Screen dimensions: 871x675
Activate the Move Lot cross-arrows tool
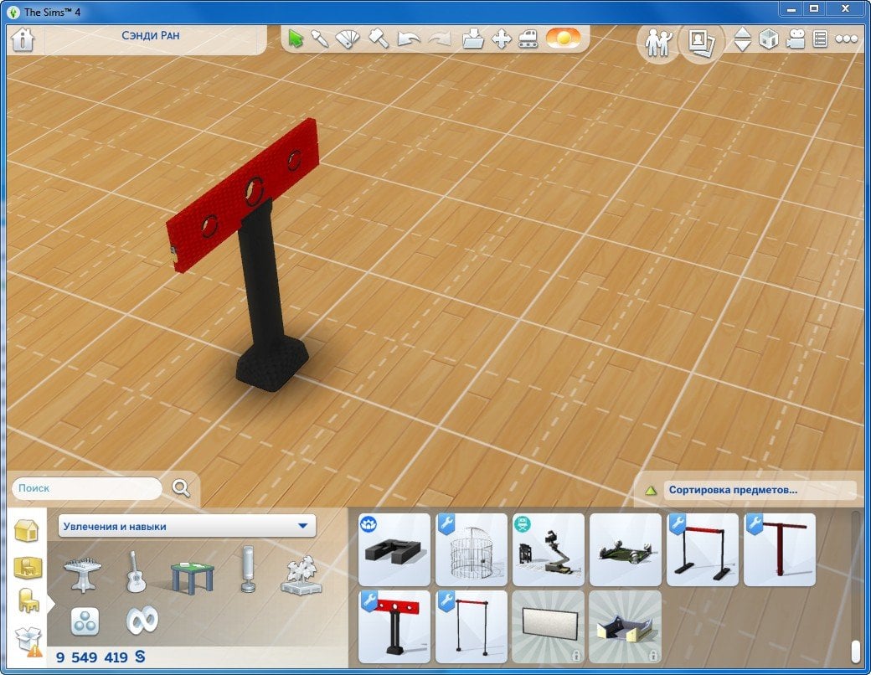point(502,39)
